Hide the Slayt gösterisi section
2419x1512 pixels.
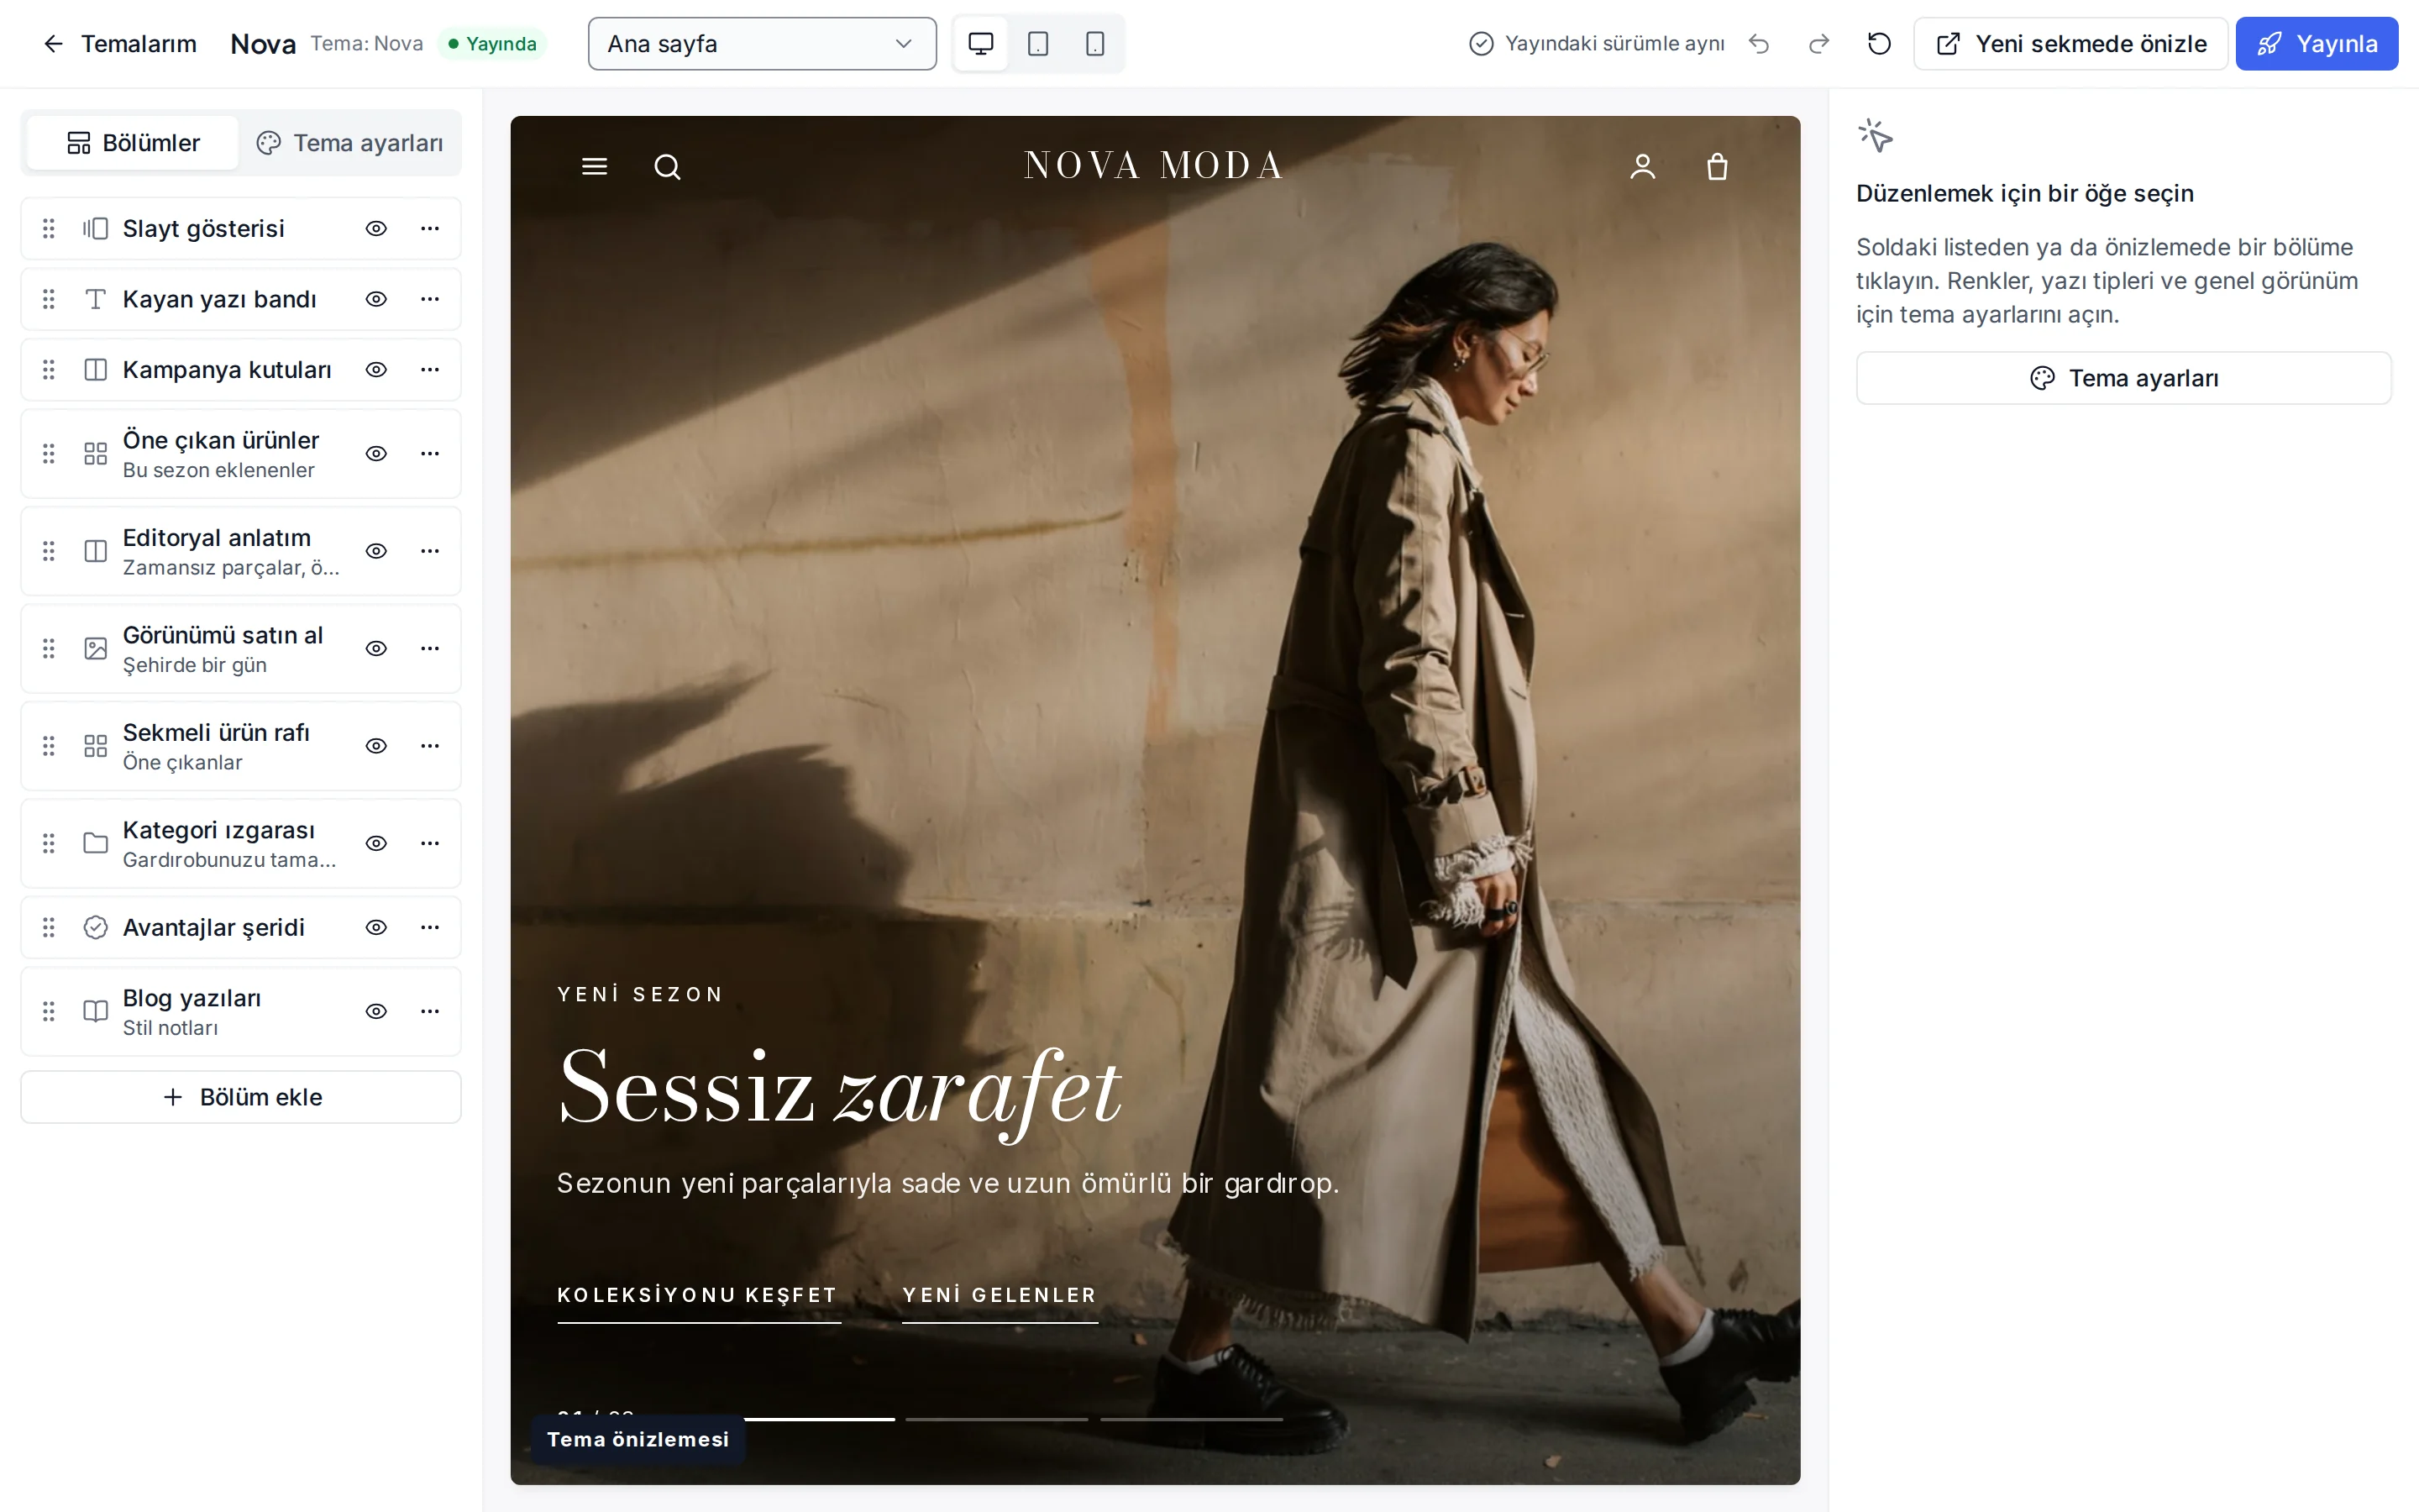[375, 229]
